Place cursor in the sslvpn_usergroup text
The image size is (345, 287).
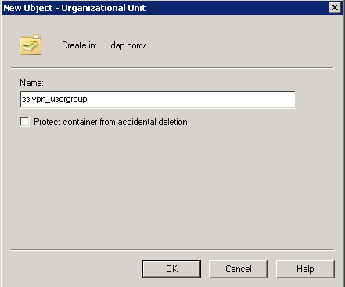[x=55, y=99]
